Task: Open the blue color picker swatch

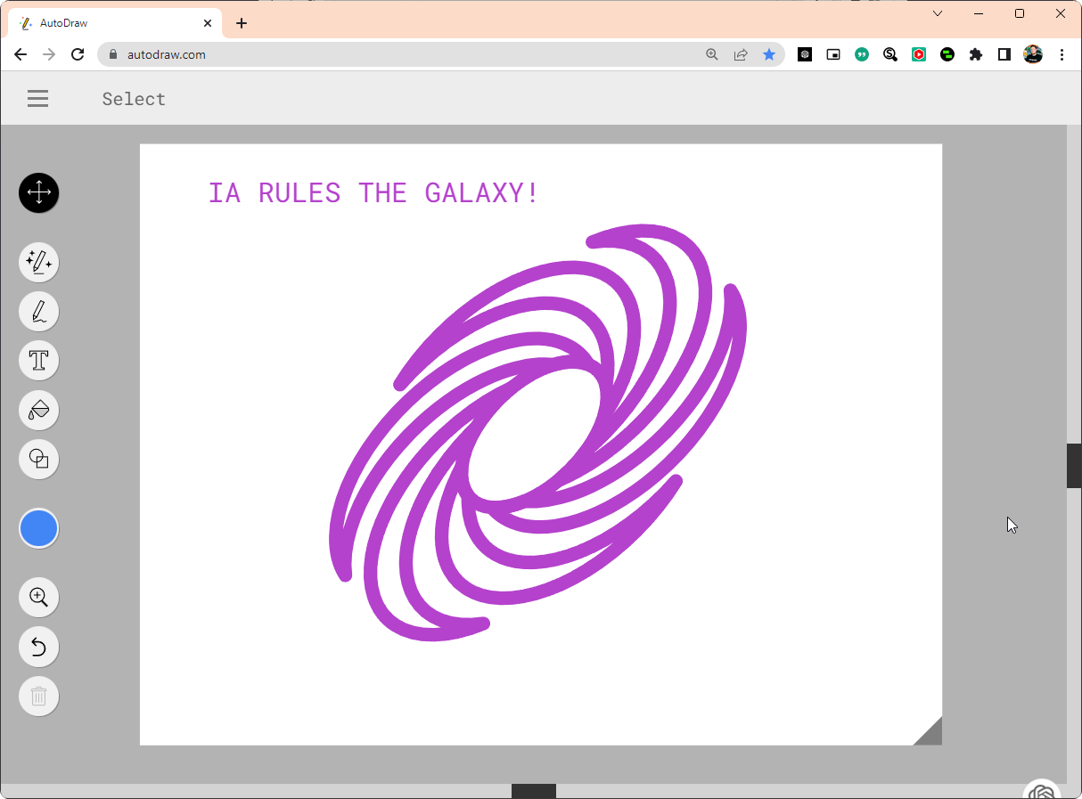Action: click(x=38, y=528)
